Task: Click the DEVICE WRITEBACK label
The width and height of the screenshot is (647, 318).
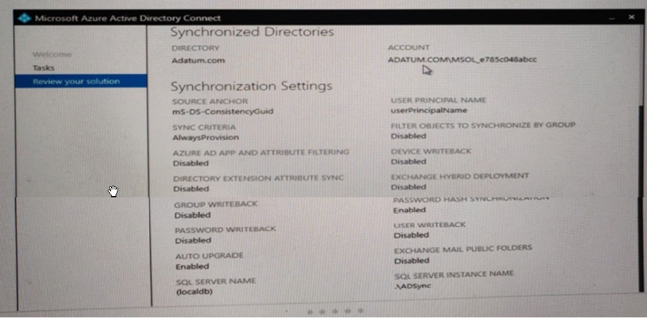Action: coord(431,151)
